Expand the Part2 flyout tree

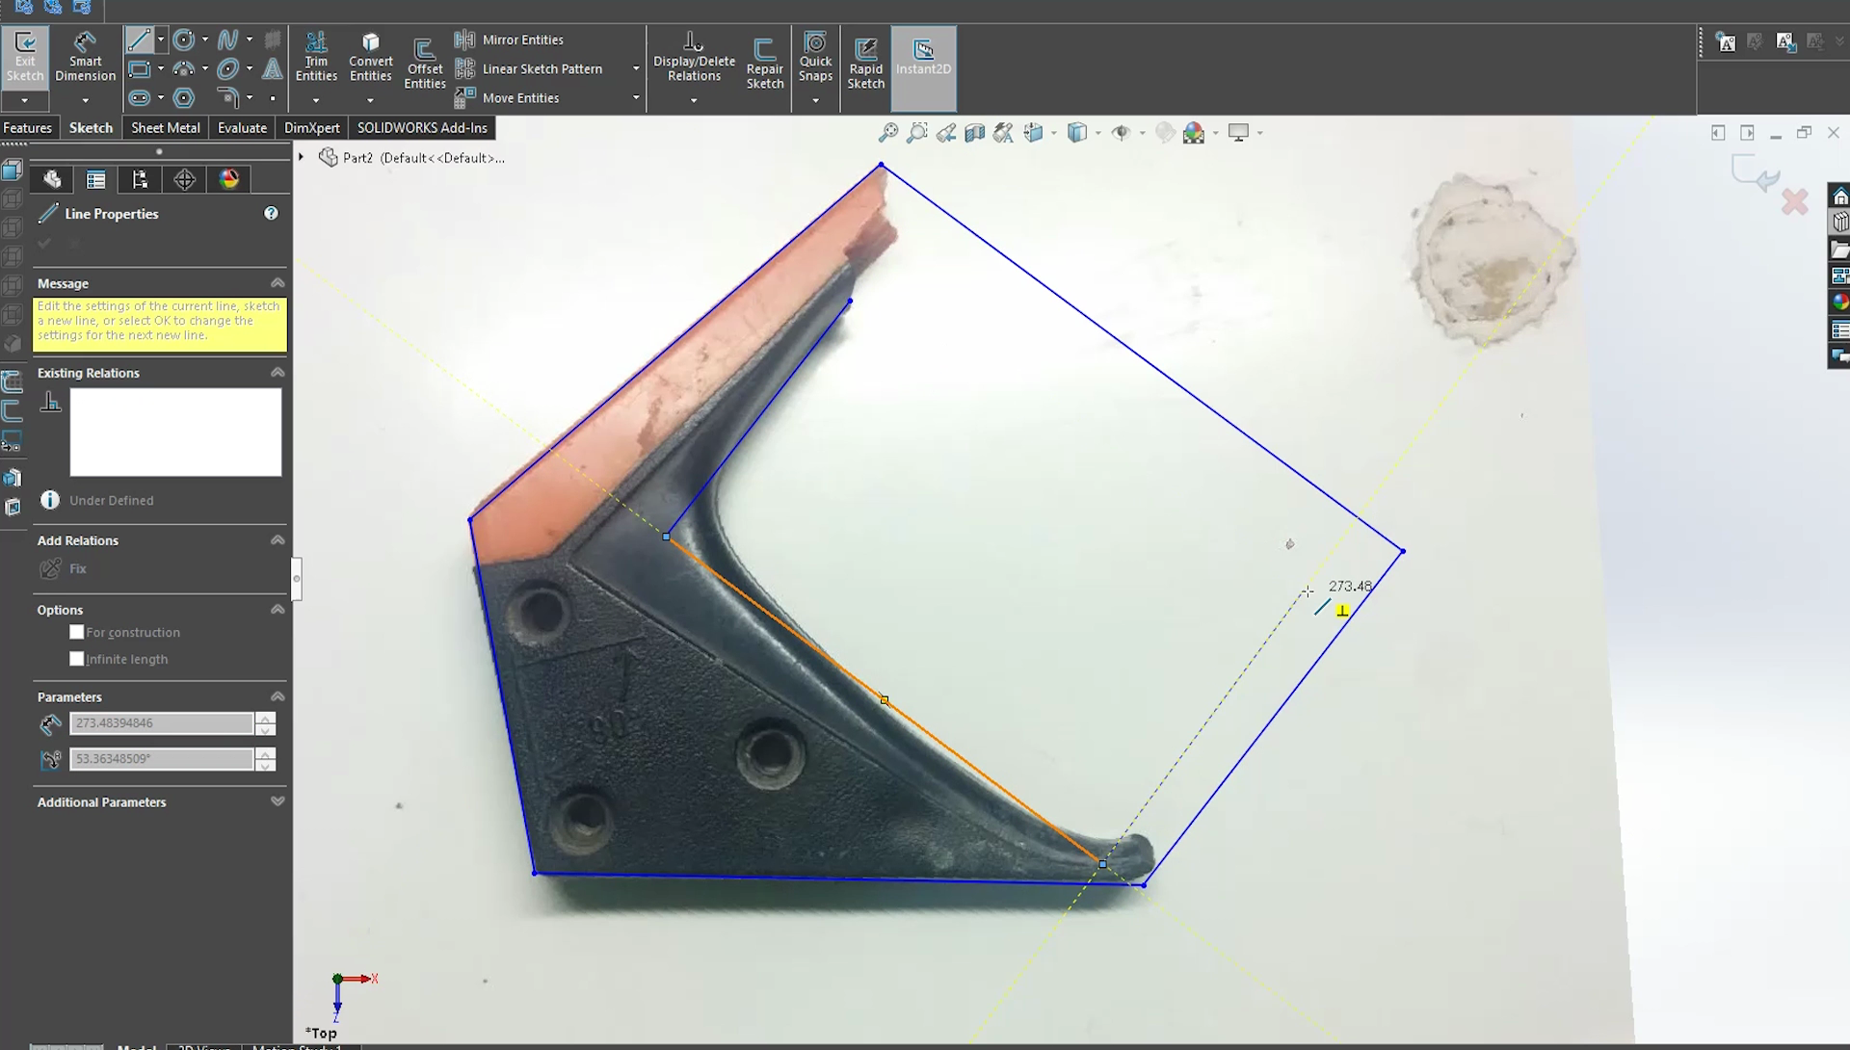coord(302,157)
